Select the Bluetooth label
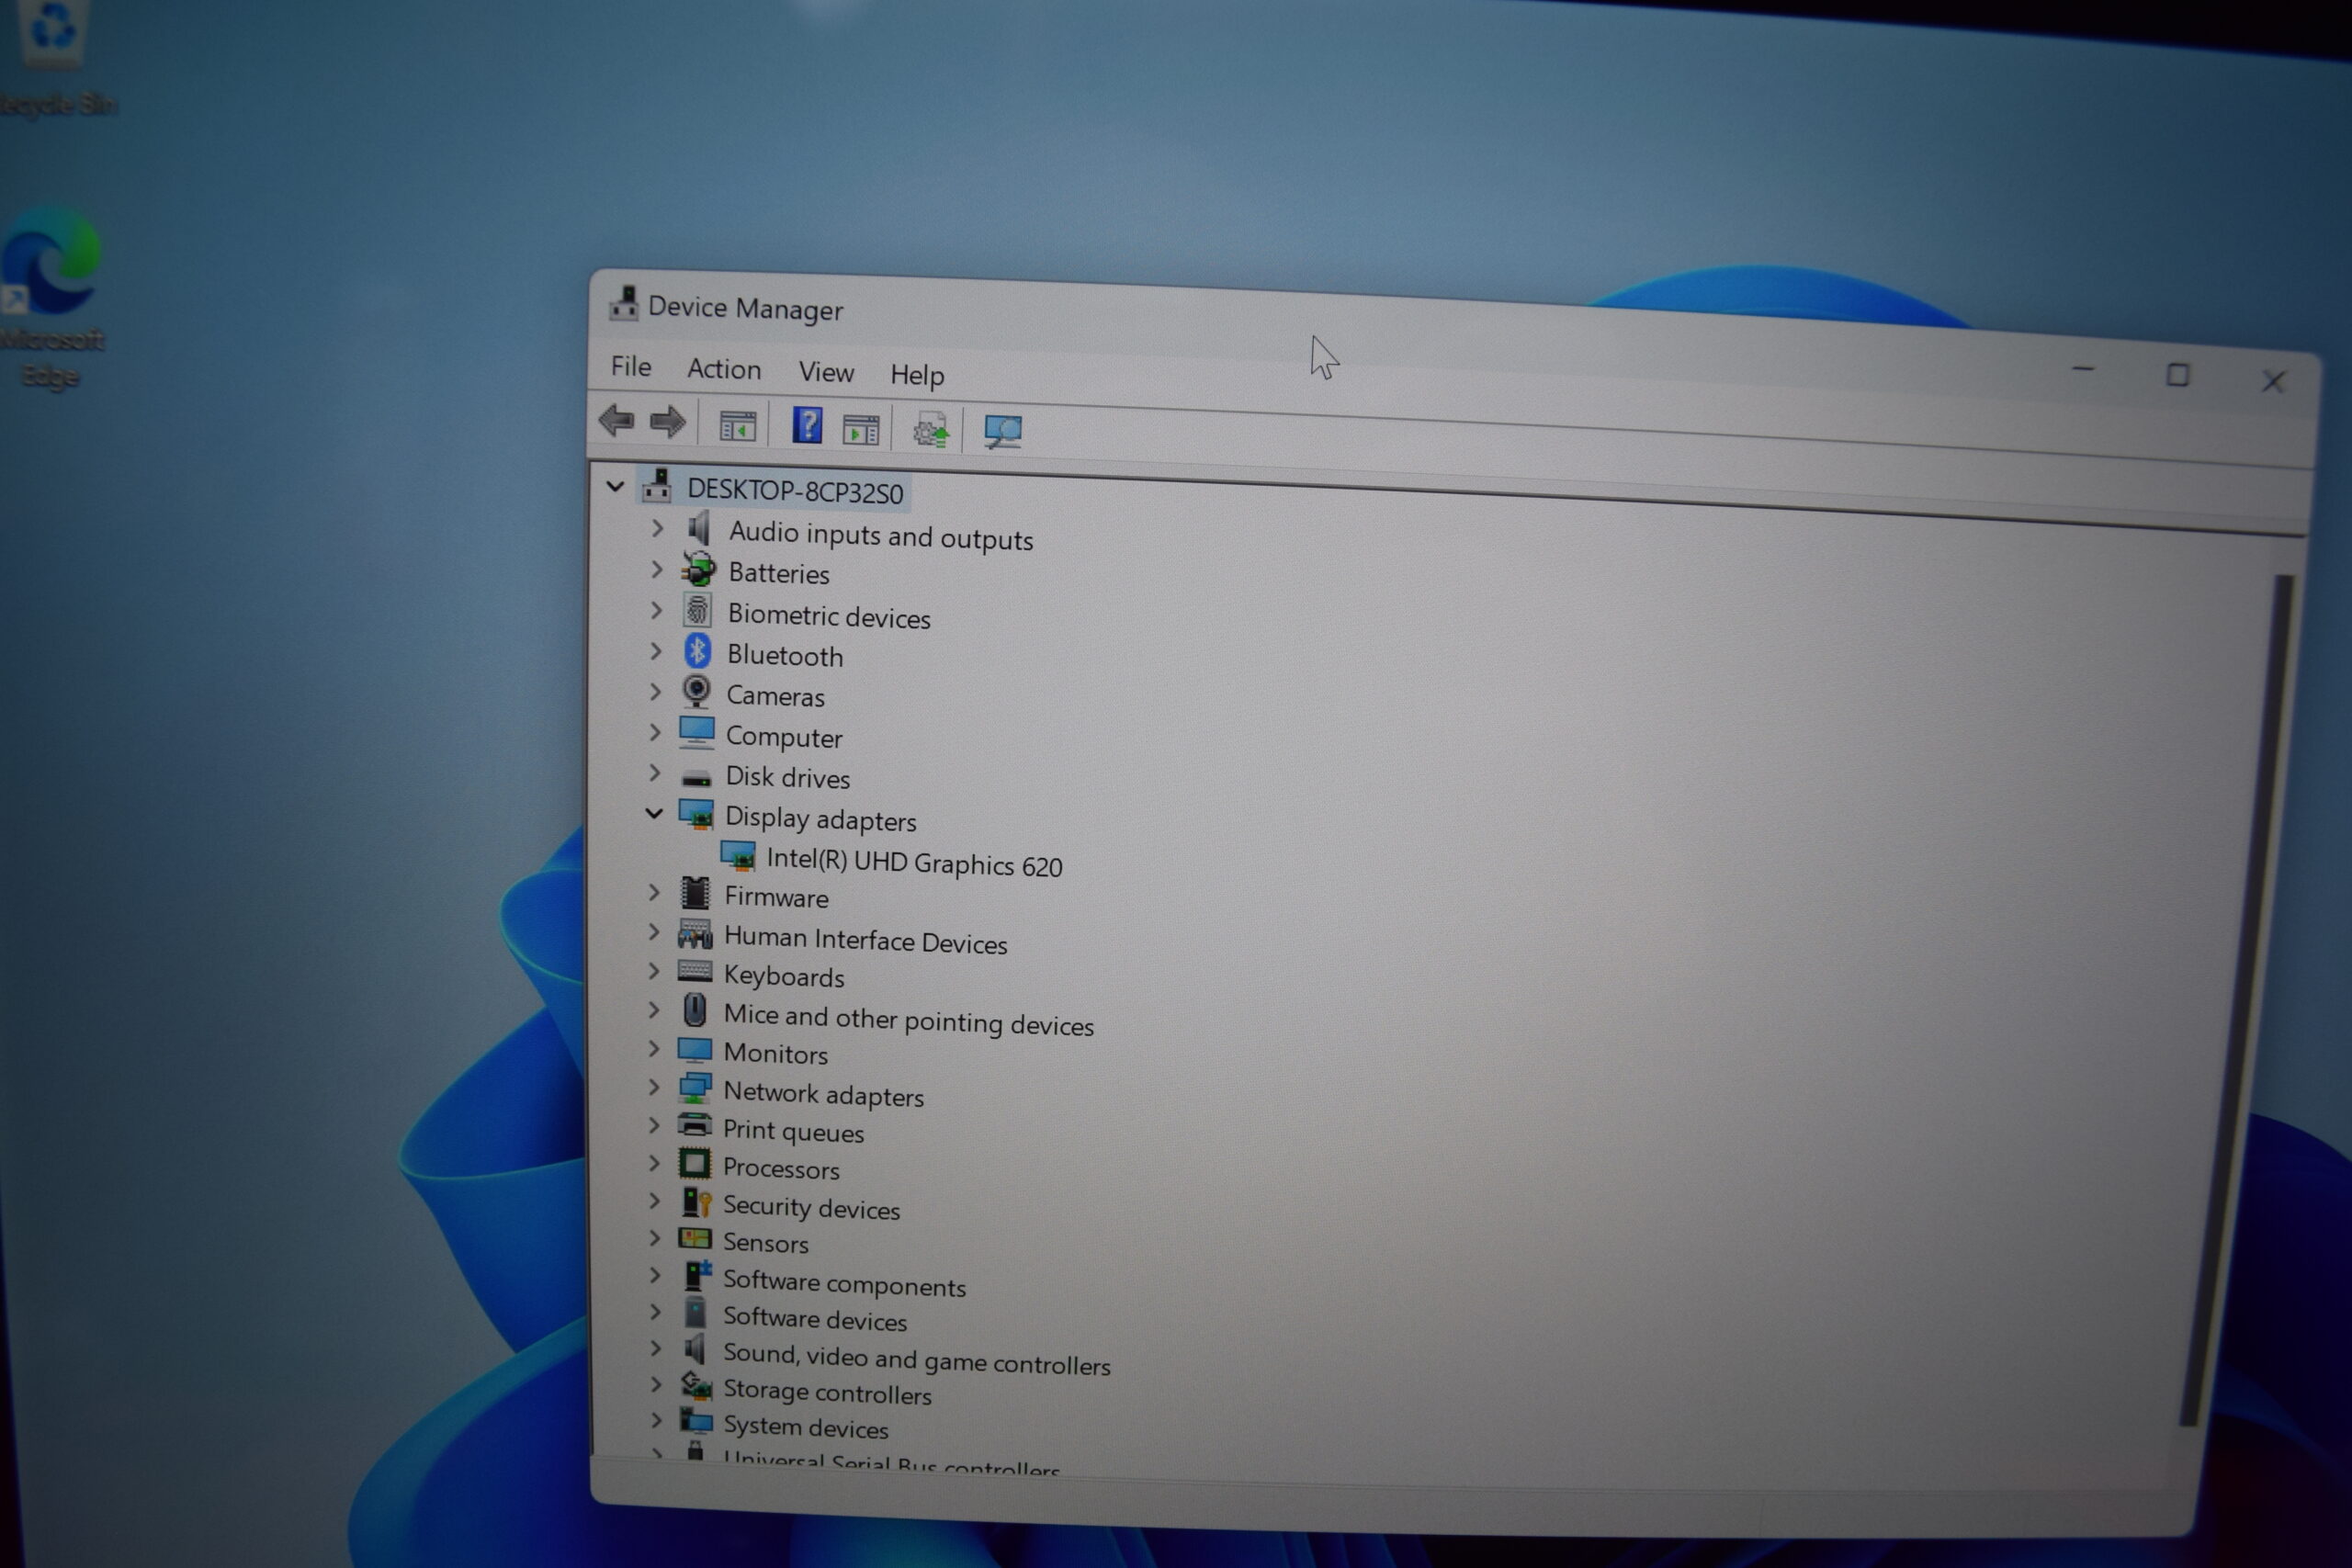Image resolution: width=2352 pixels, height=1568 pixels. [785, 655]
